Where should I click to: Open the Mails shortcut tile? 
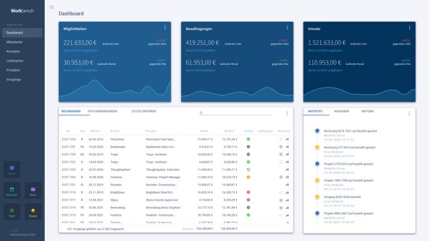point(33,191)
